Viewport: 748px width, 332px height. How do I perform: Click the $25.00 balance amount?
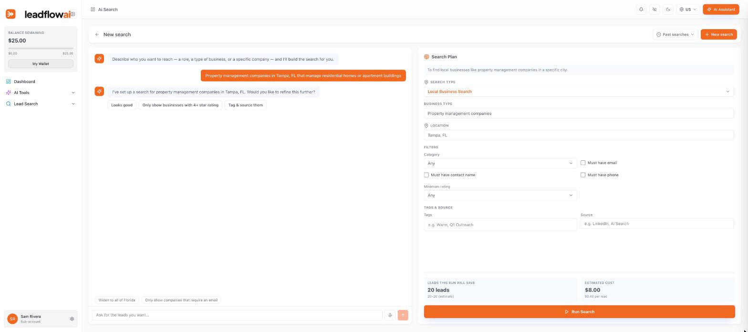coord(17,41)
